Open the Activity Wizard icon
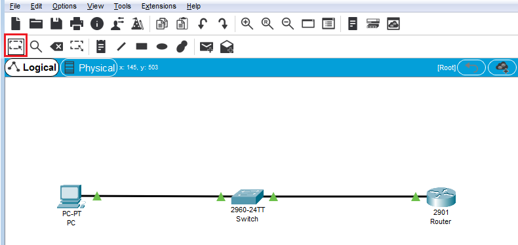518x245 pixels. pos(137,24)
